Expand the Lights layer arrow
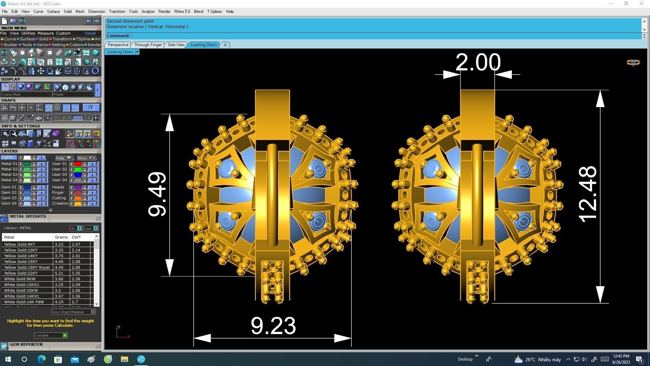650x366 pixels. coord(21,158)
